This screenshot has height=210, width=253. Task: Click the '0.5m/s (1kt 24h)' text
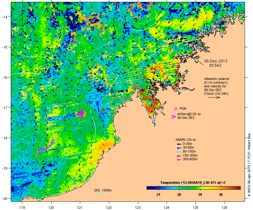[216, 94]
